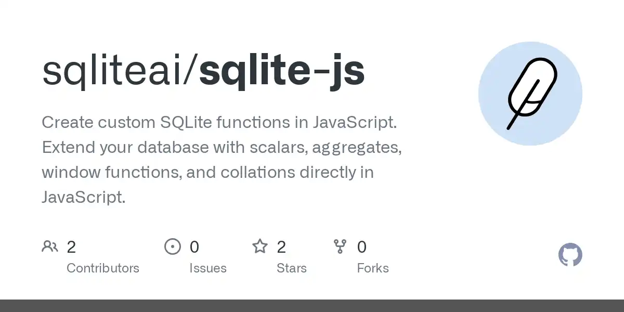This screenshot has width=624, height=312.
Task: Open the sqlite-js repository name
Action: [282, 71]
